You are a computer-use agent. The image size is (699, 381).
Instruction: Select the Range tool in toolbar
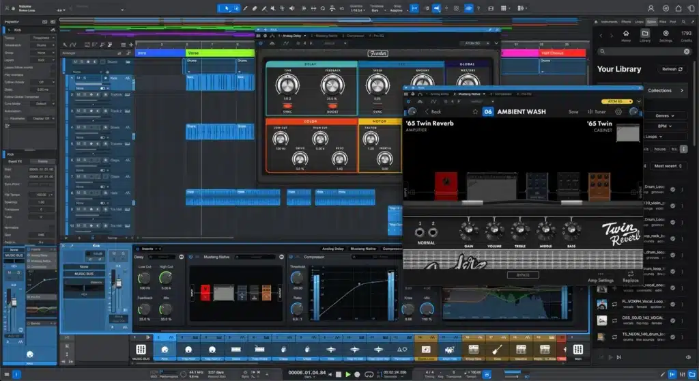[236, 8]
